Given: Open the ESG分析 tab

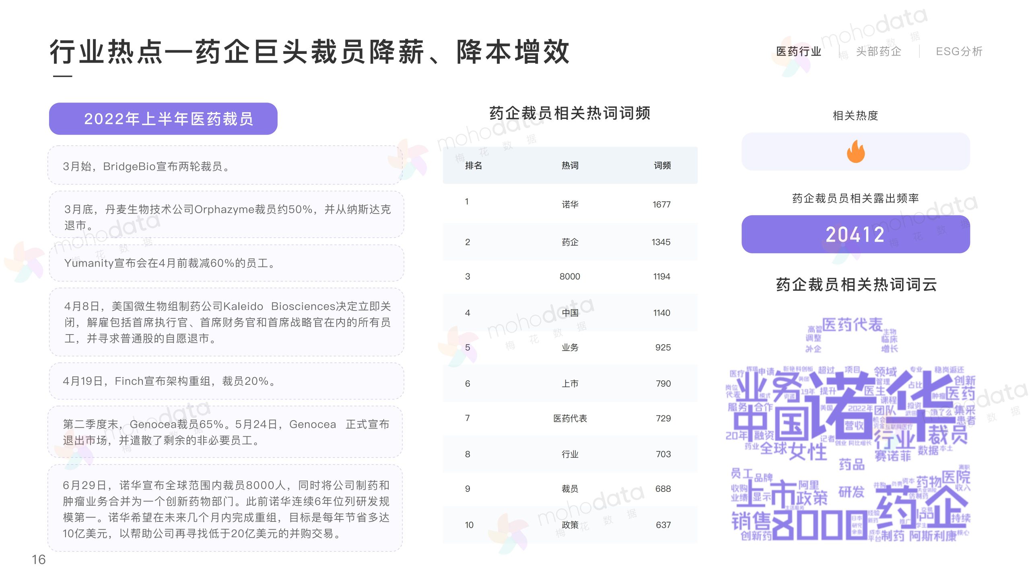Looking at the screenshot, I should (x=959, y=51).
